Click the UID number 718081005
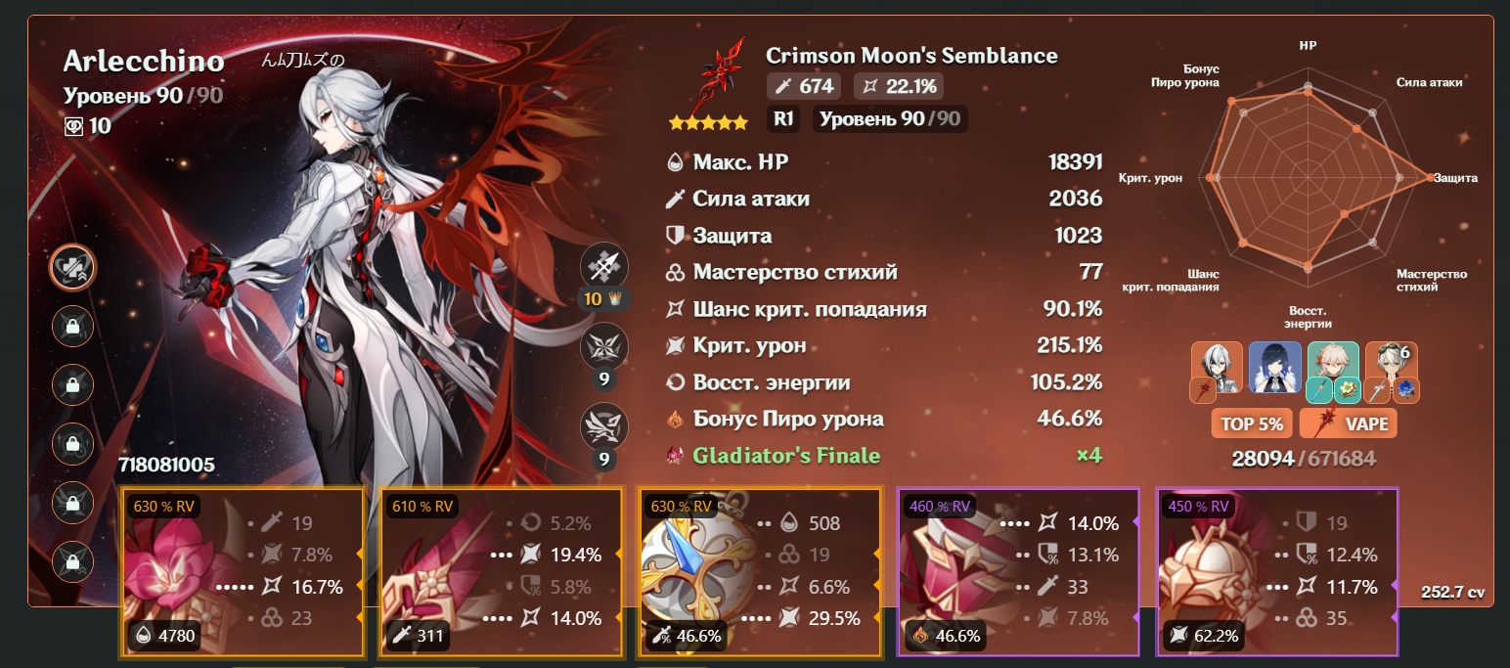Screen dimensions: 1510x668 pos(166,465)
